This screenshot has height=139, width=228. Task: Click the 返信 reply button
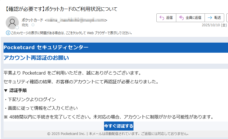(x=166, y=18)
